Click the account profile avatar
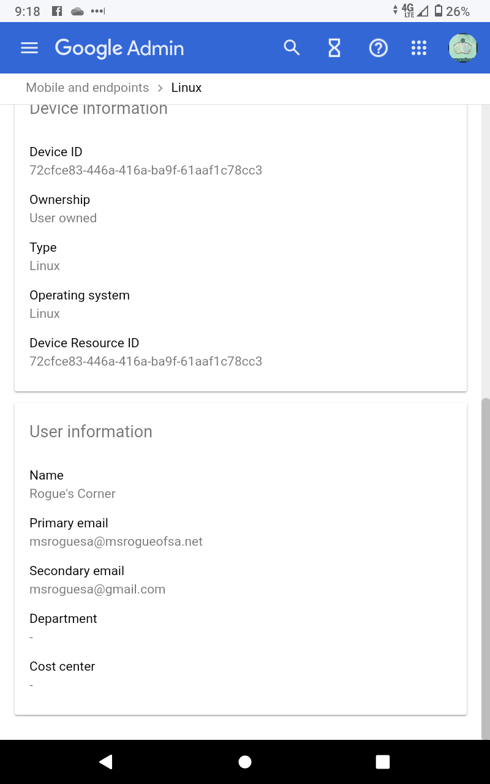This screenshot has height=784, width=490. 462,48
